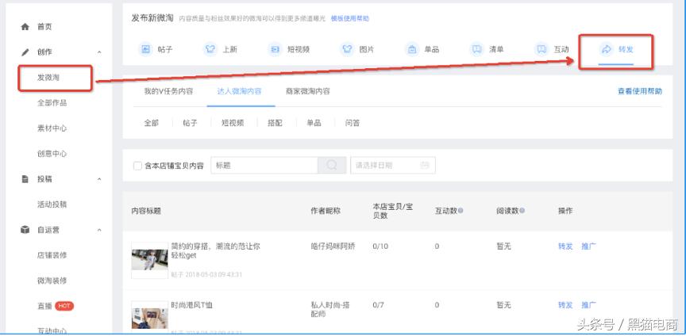
Task: Click the info icon next to 互动数
Action: point(461,211)
